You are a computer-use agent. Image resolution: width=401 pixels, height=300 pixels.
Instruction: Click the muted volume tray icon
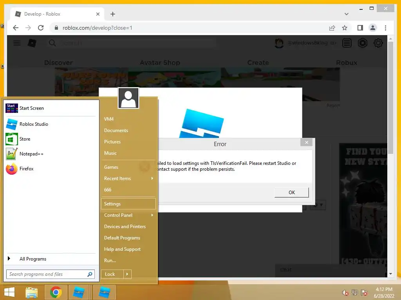[x=345, y=293]
